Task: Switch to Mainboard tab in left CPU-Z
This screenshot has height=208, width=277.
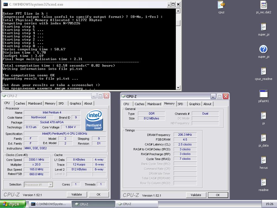Action: (x=35, y=103)
